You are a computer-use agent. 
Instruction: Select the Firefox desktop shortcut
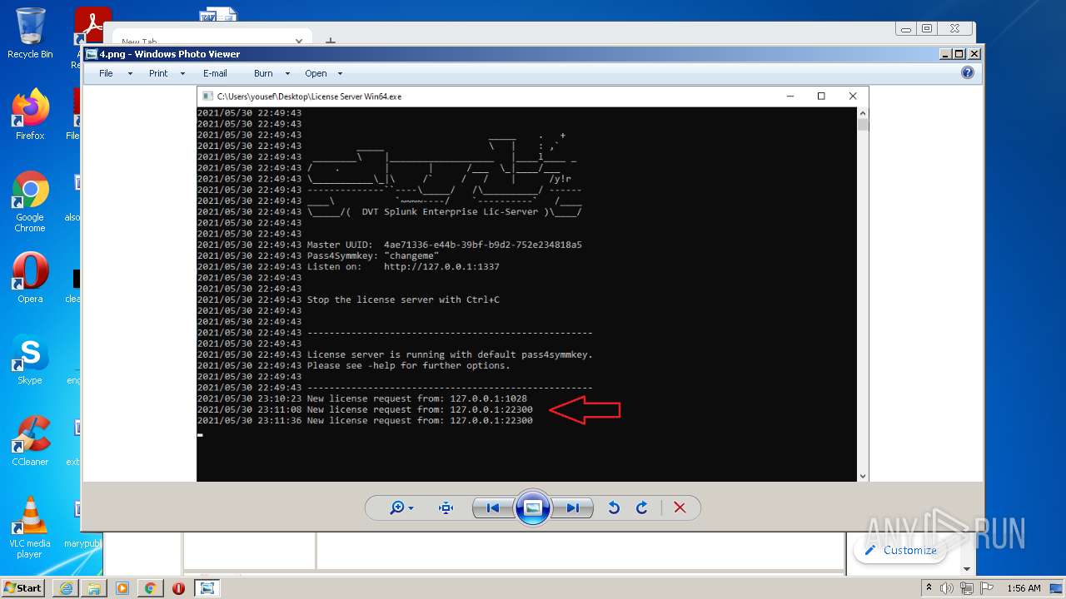30,115
